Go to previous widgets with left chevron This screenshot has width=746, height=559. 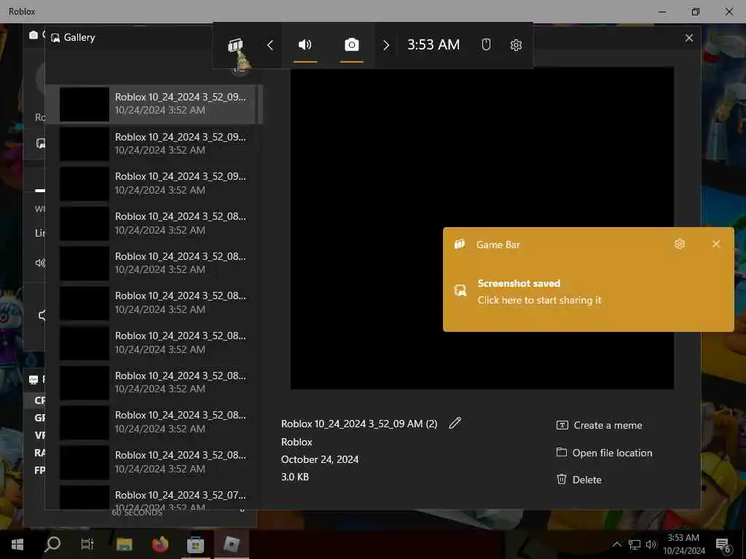(270, 45)
